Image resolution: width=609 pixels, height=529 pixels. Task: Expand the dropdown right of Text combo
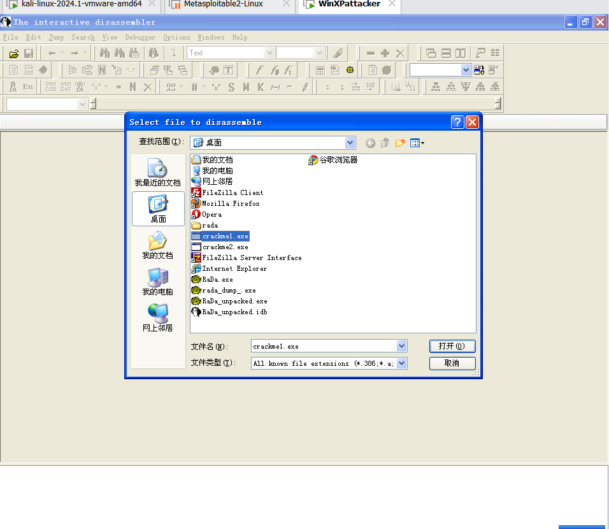tap(319, 53)
